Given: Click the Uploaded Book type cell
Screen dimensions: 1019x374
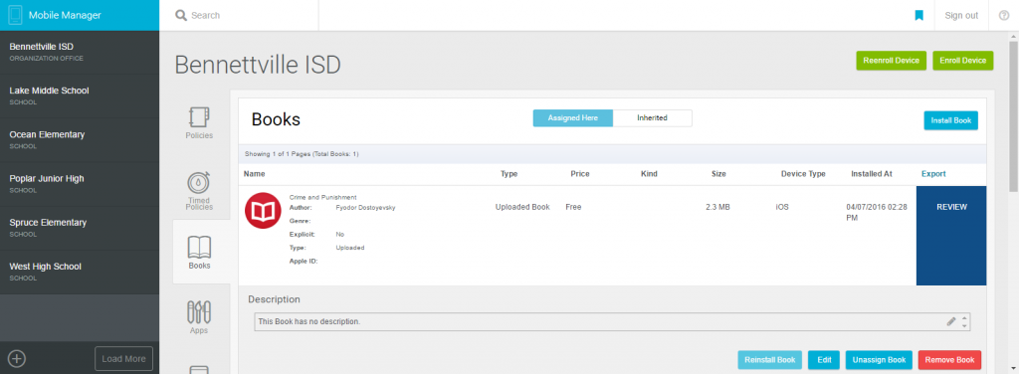Looking at the screenshot, I should tap(522, 207).
